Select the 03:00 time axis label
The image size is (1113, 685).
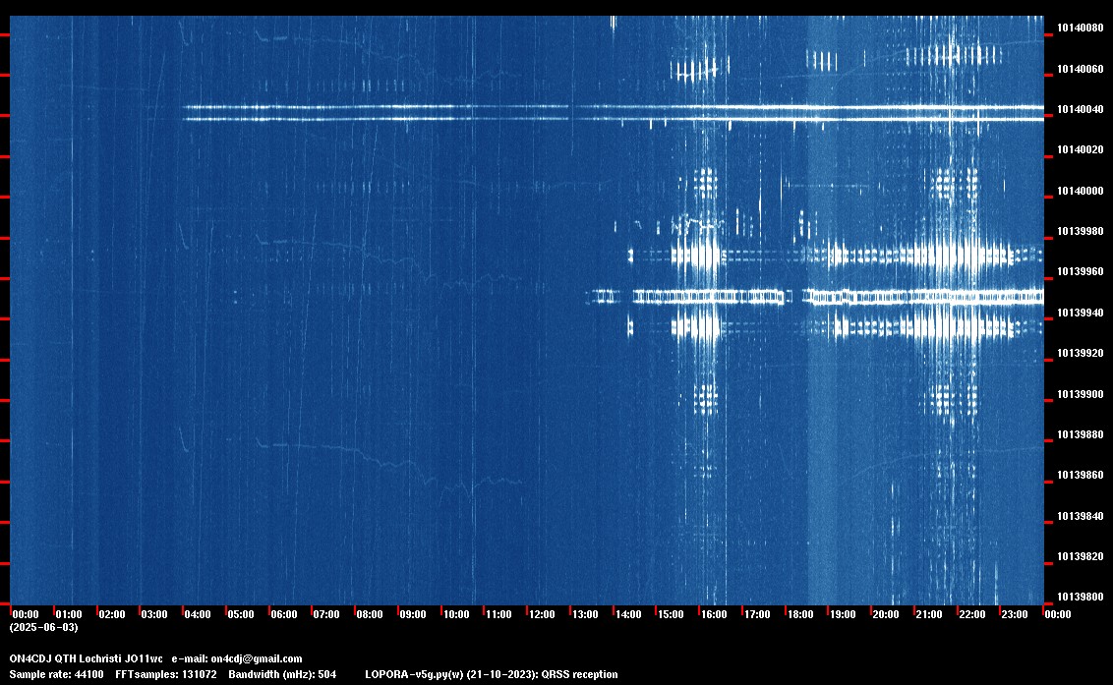click(x=154, y=614)
